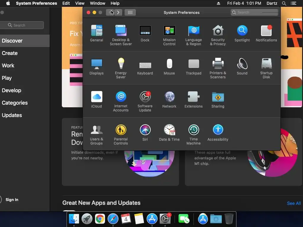
Task: Open Network preferences
Action: [x=169, y=99]
